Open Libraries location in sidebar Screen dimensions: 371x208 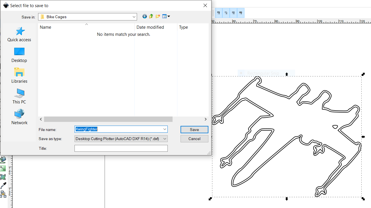[19, 76]
